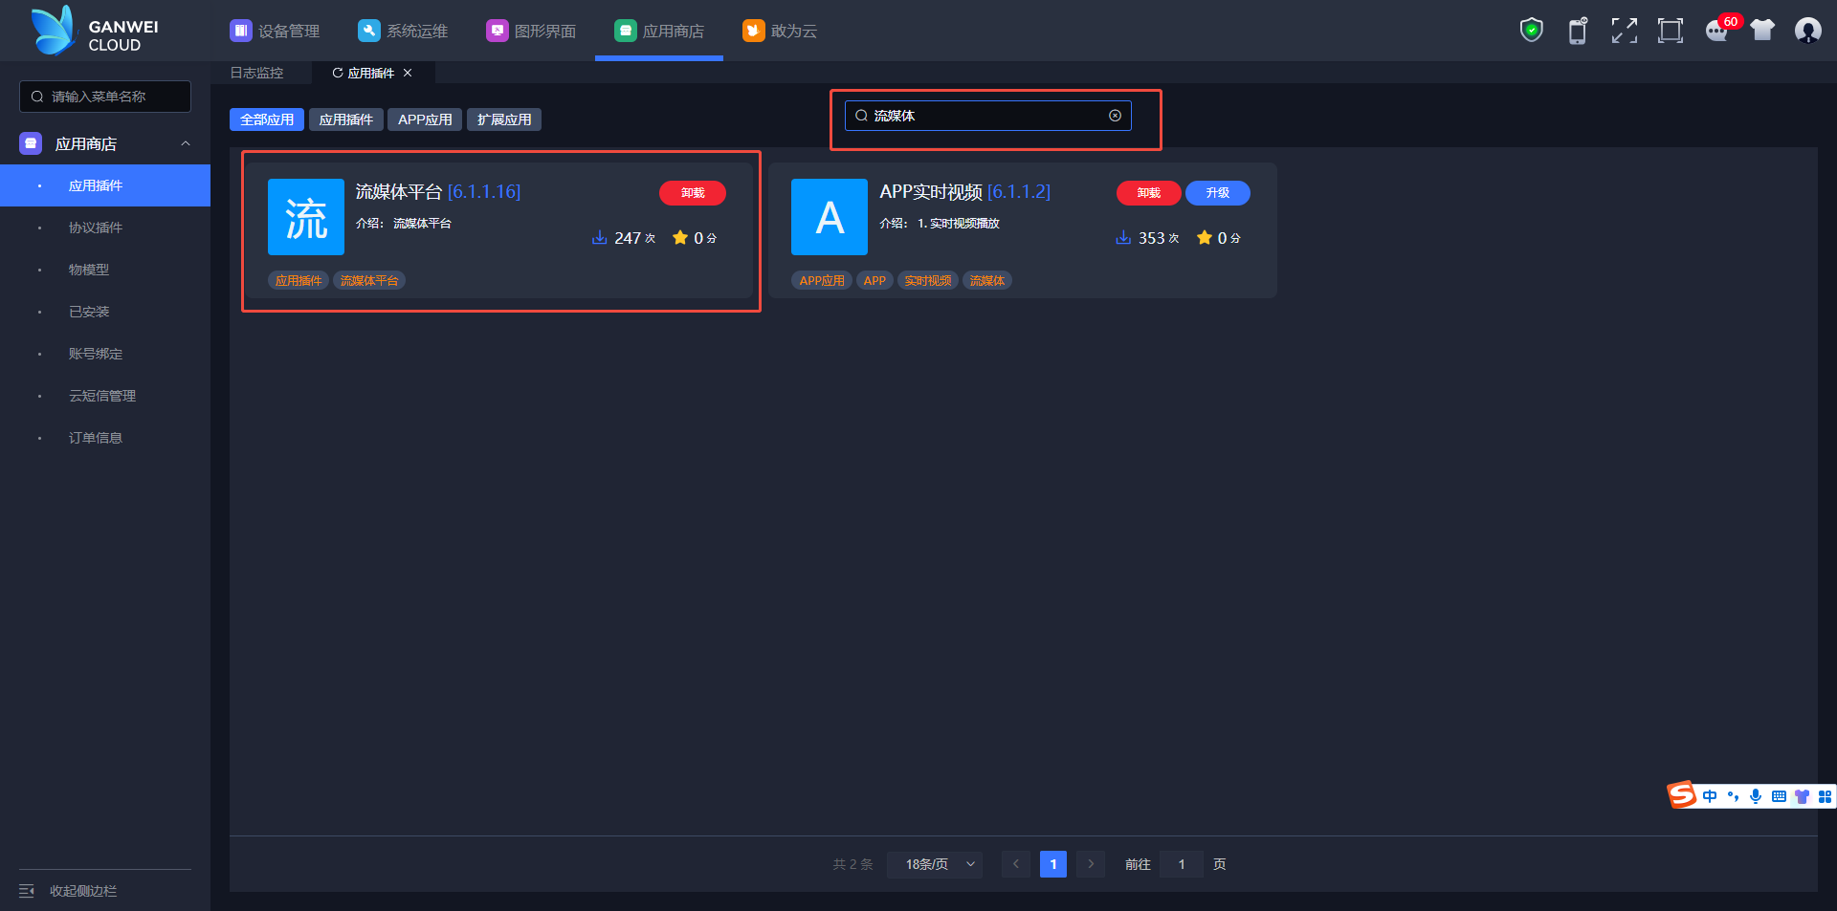The height and width of the screenshot is (911, 1837).
Task: Switch to the 日志监控 tab
Action: (256, 73)
